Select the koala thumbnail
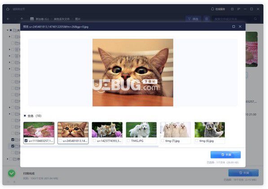The width and height of the screenshot is (268, 189). click(x=210, y=130)
